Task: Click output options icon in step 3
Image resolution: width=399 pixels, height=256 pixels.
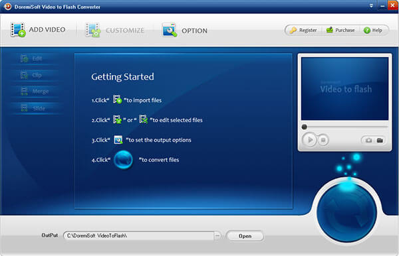Action: 118,139
